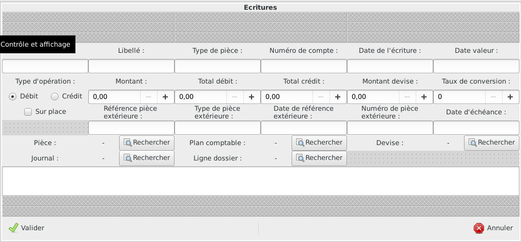Click the Contrôle et affichage tab
521x242 pixels.
pyautogui.click(x=36, y=45)
